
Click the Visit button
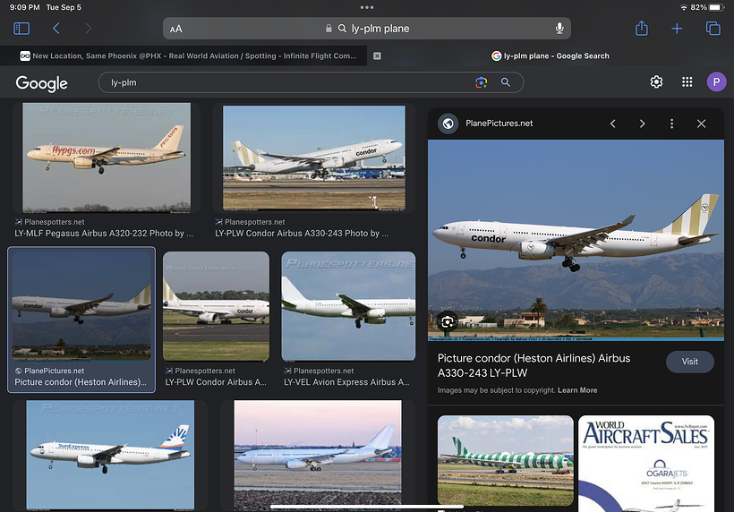tap(689, 362)
